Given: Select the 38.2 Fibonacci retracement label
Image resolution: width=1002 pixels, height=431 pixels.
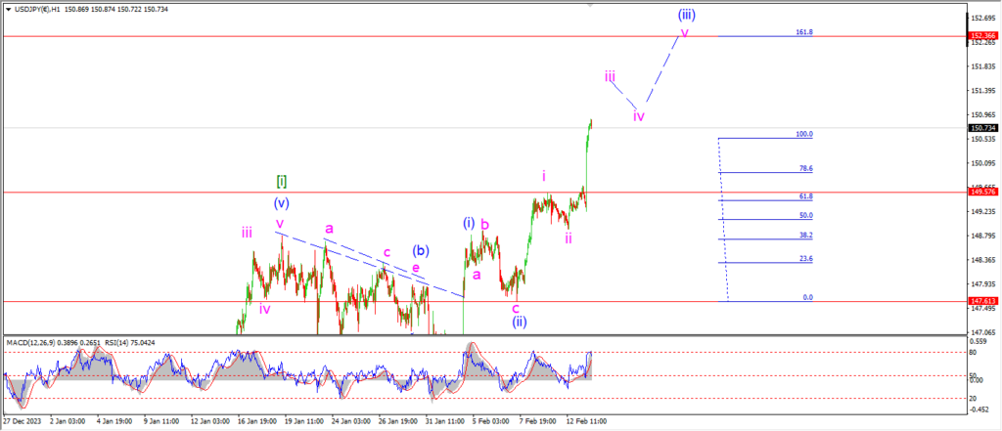Looking at the screenshot, I should point(804,236).
